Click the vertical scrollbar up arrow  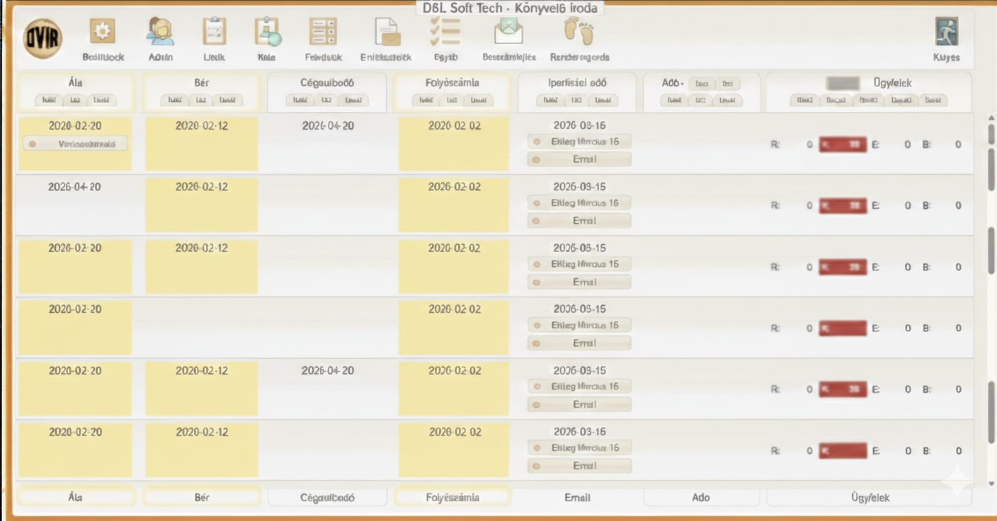click(990, 118)
